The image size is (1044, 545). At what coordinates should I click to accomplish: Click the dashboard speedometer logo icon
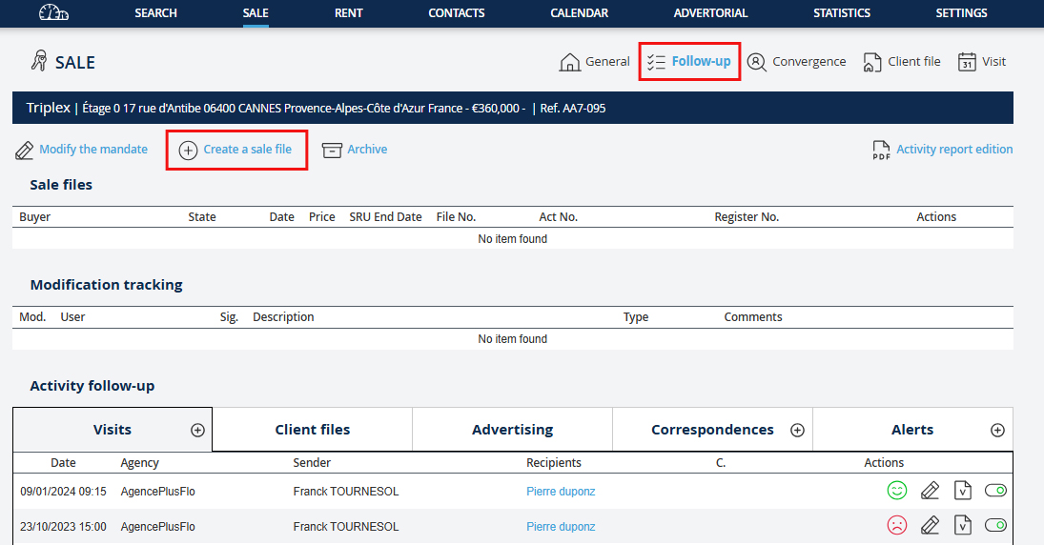54,13
